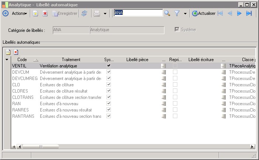Toggle the Sys checkbox for VENTIL row
Viewport: 259px width, 160px height.
109,66
